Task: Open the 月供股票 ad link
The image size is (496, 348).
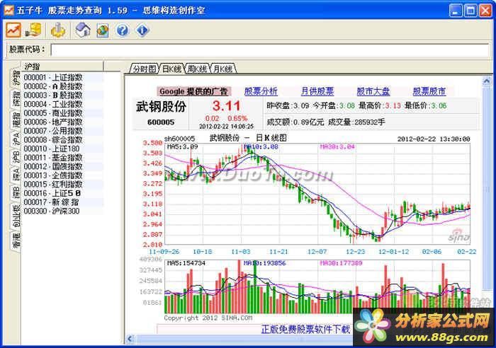Action: 317,91
